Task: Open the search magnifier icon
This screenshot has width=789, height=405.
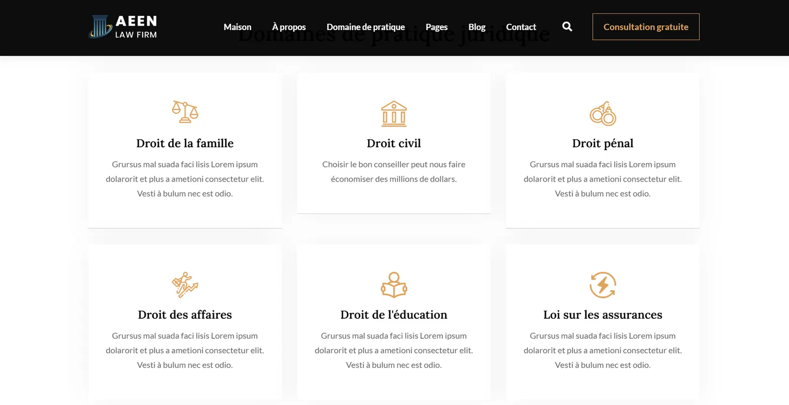Action: [x=567, y=27]
